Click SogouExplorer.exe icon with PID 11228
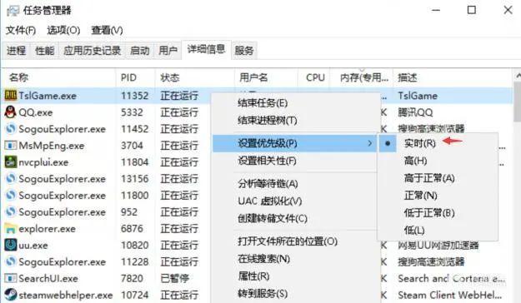 click(10, 261)
